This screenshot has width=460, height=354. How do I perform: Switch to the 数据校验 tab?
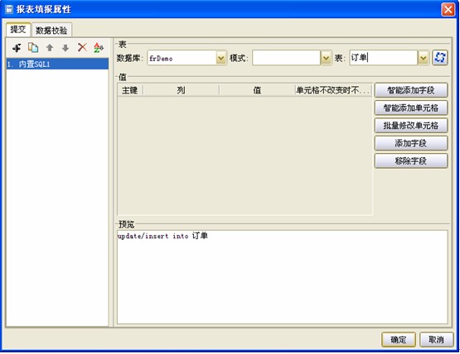[x=51, y=30]
